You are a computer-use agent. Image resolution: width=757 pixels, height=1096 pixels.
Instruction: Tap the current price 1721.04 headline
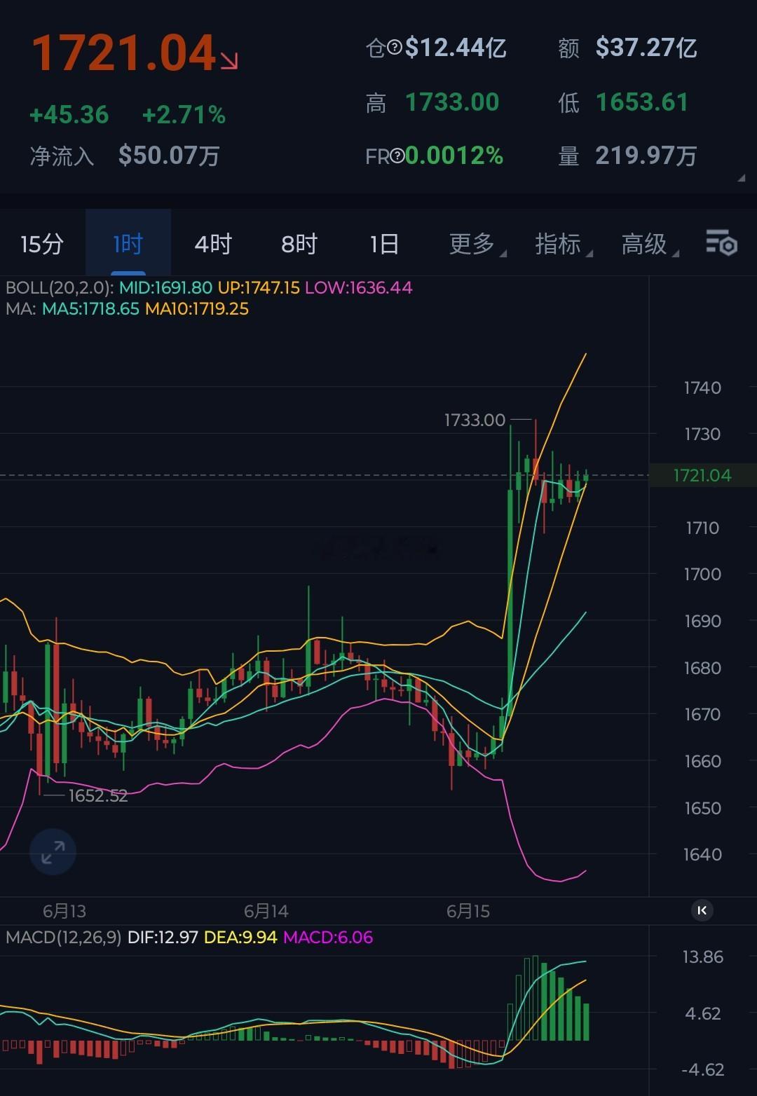(x=124, y=54)
